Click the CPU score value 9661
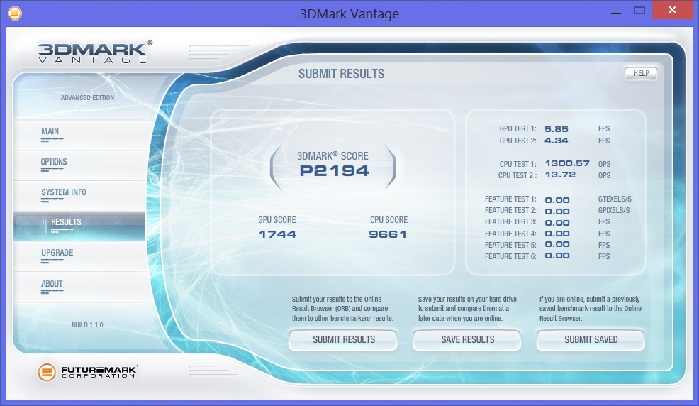Screen dimensions: 699x406 [x=388, y=234]
